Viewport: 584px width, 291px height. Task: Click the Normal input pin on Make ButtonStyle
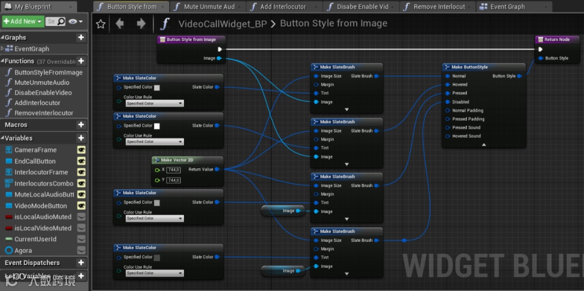pyautogui.click(x=448, y=76)
